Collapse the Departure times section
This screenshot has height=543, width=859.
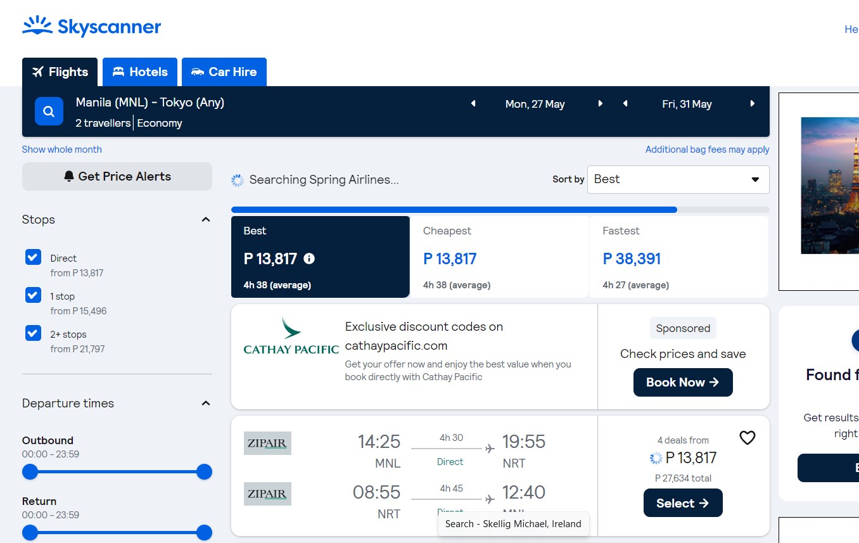click(x=205, y=404)
